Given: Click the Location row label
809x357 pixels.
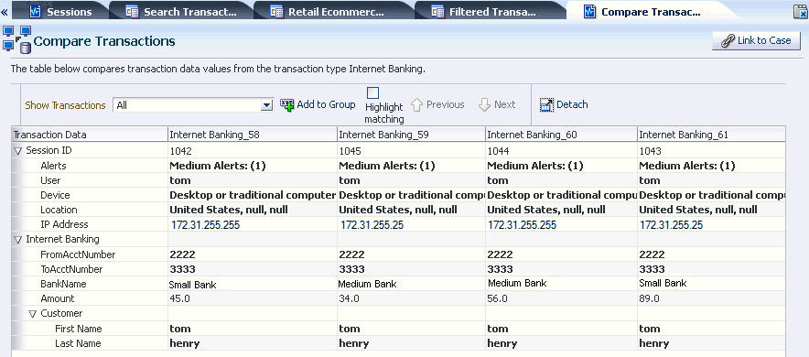Looking at the screenshot, I should coord(59,210).
